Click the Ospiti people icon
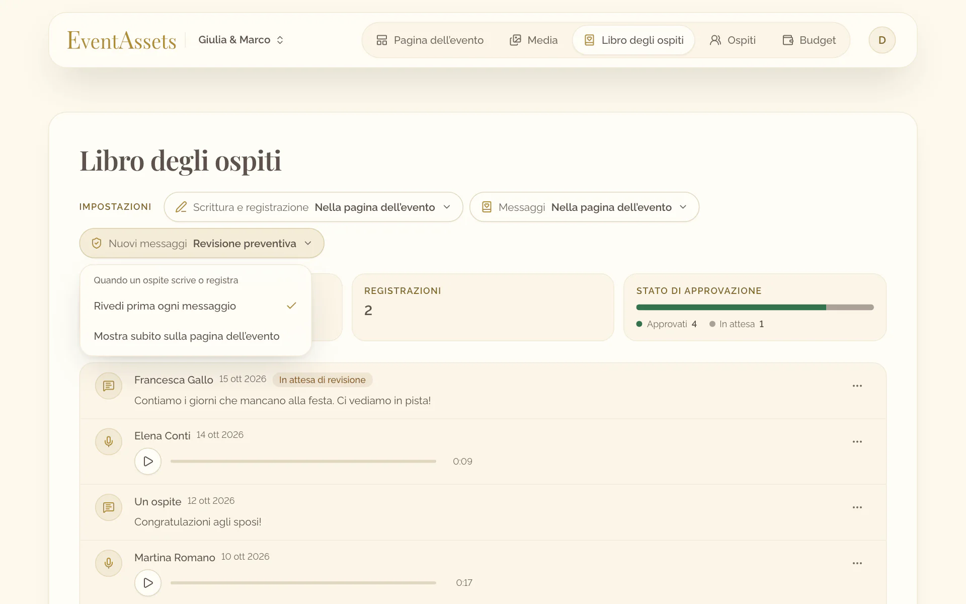This screenshot has width=966, height=604. point(715,40)
